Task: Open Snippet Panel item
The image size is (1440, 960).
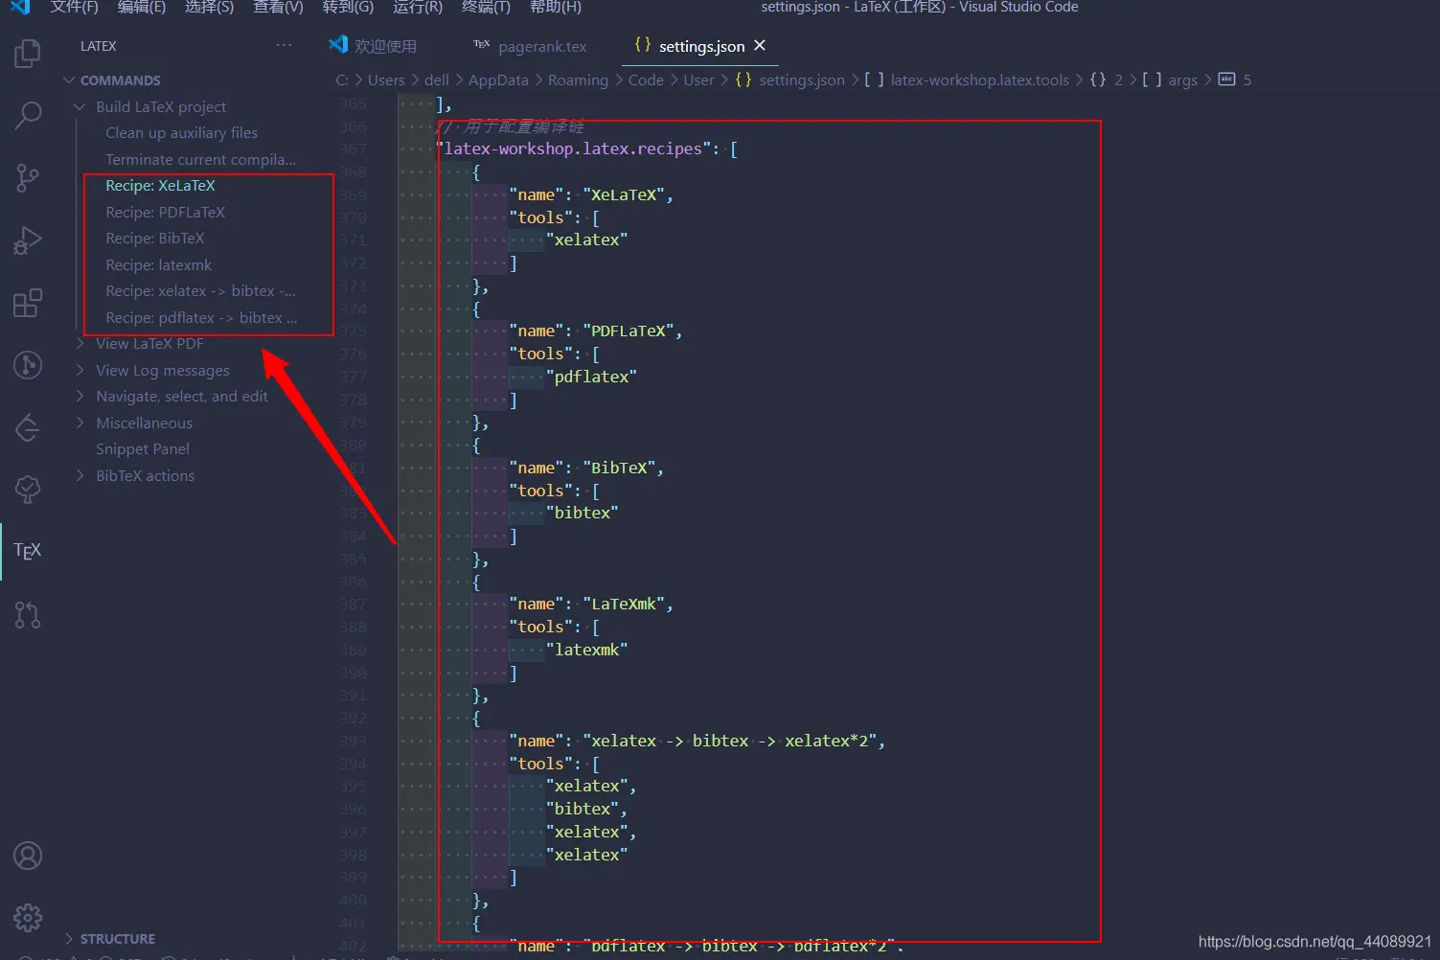Action: coord(143,449)
